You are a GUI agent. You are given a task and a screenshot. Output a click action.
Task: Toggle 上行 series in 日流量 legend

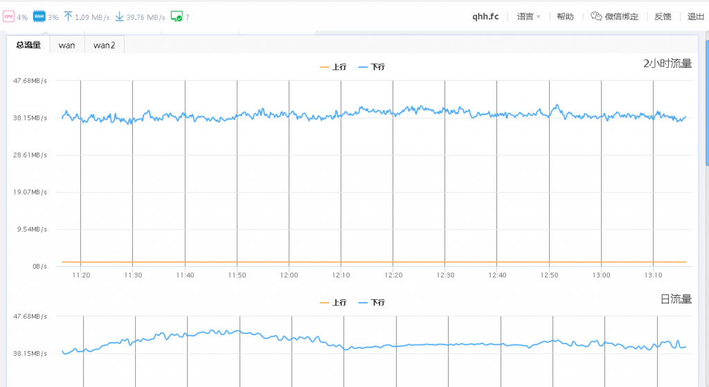(333, 303)
